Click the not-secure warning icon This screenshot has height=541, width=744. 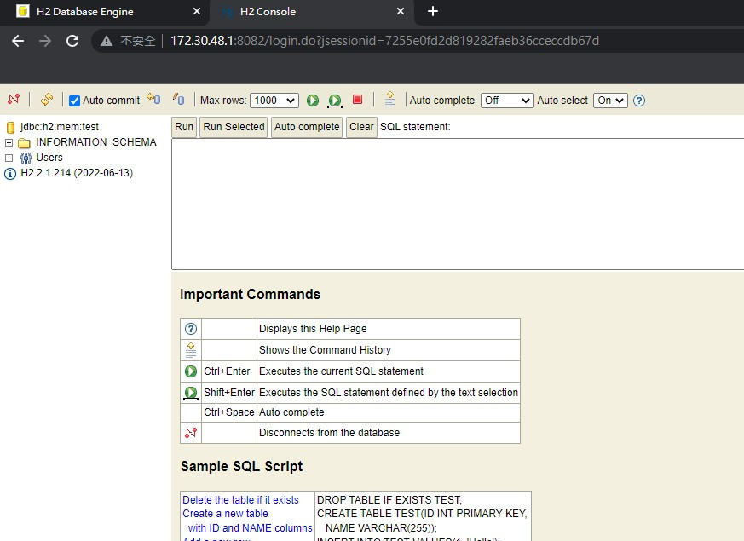click(x=107, y=41)
